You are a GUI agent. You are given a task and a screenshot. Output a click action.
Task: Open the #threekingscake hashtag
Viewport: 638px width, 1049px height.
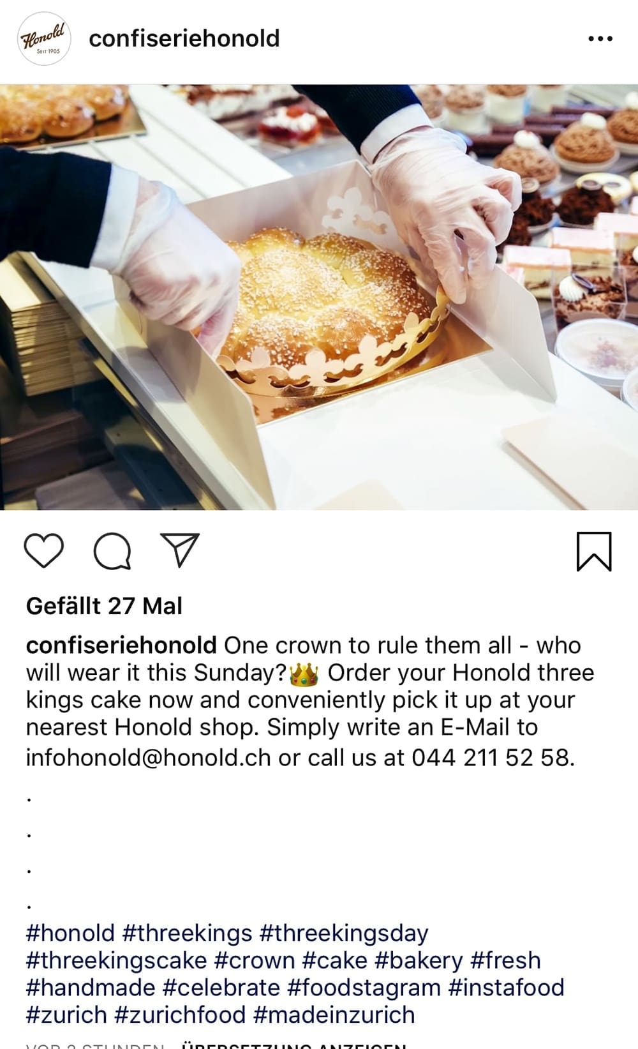116,960
